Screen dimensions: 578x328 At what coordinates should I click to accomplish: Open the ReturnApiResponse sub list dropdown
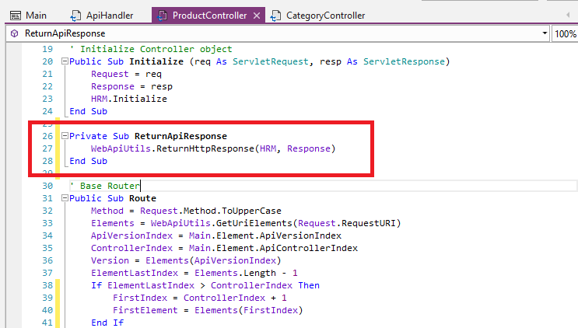point(545,34)
